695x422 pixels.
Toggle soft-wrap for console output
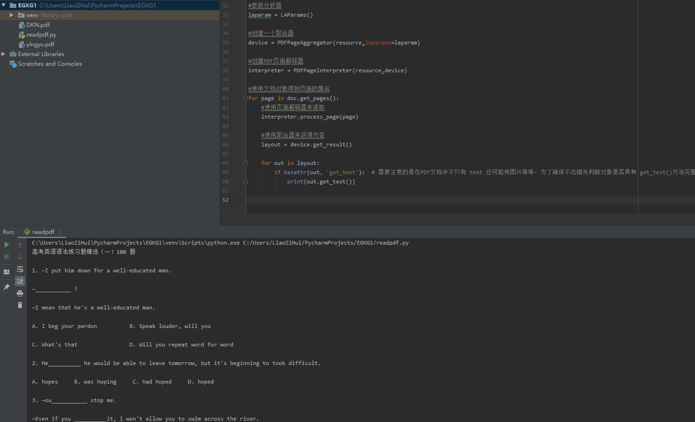[20, 269]
